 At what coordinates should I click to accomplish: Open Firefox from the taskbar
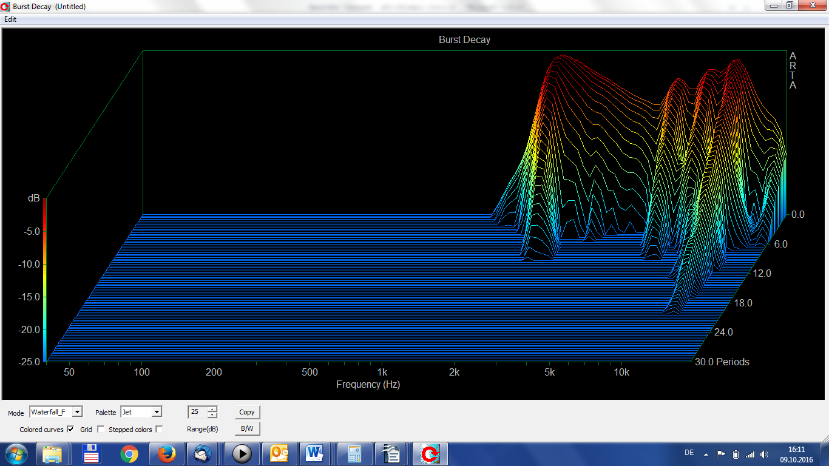166,454
